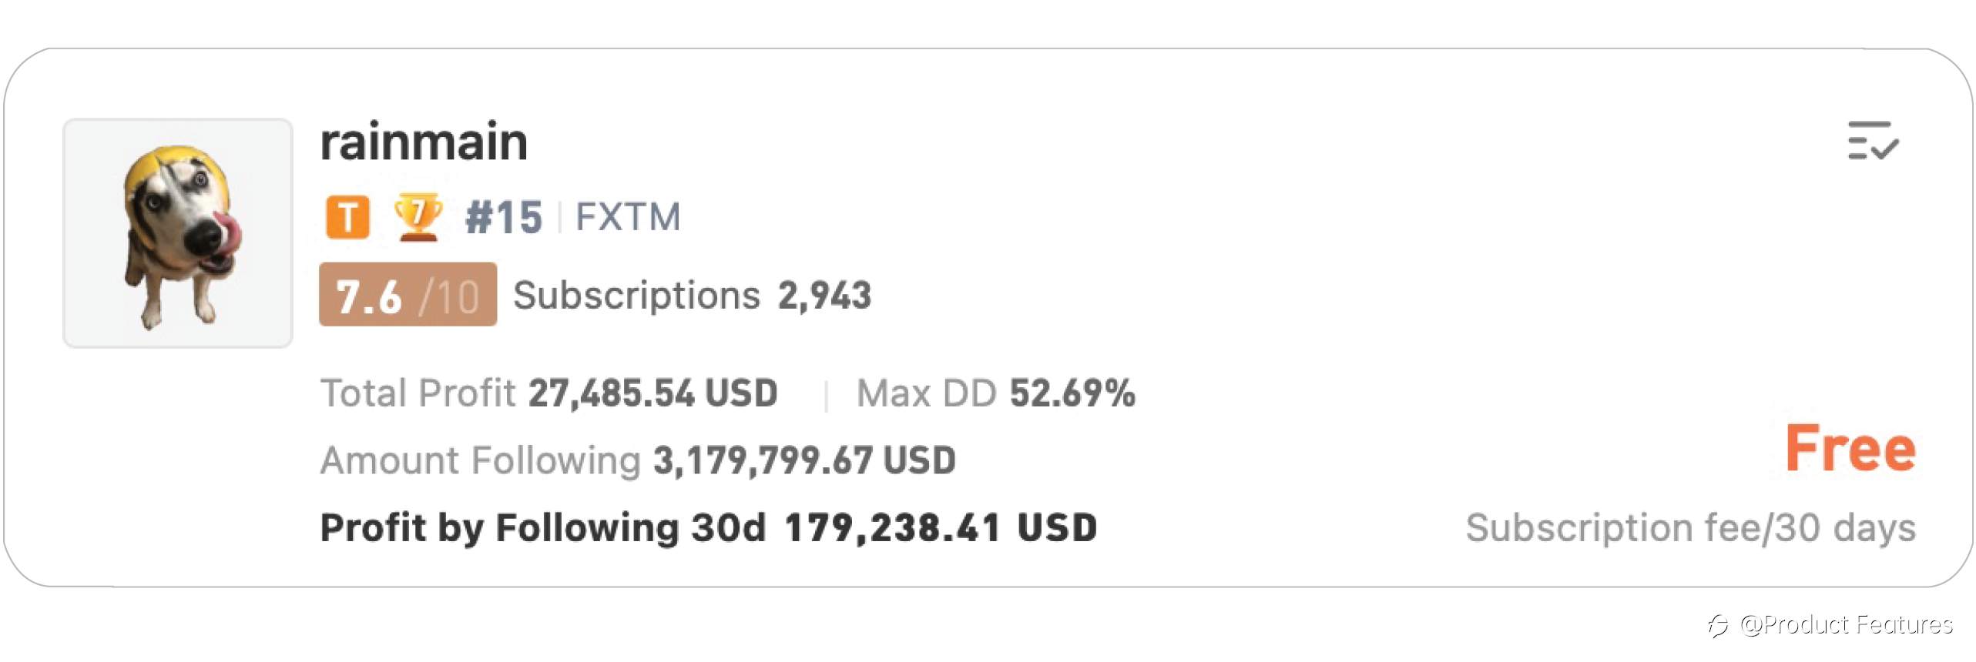Image resolution: width=1976 pixels, height=662 pixels.
Task: Click the checklist icon at top right
Action: coord(1873,141)
